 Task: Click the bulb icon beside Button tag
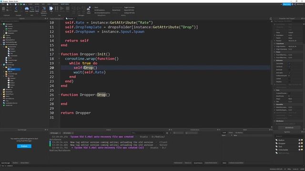[x=302, y=140]
